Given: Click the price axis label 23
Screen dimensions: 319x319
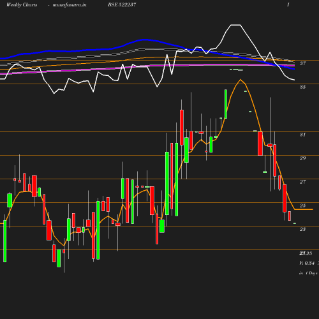Looking at the screenshot, I should pyautogui.click(x=302, y=229).
